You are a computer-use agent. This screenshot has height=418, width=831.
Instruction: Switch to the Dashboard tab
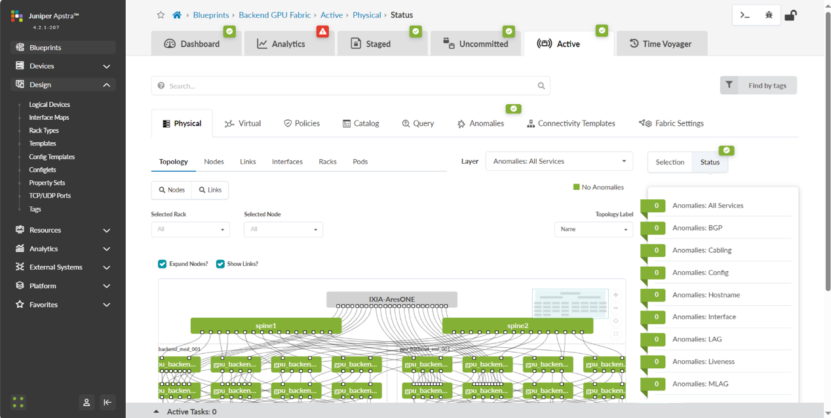click(195, 44)
